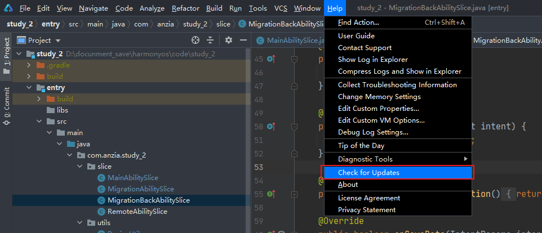Image resolution: width=542 pixels, height=233 pixels.
Task: Open RemoteAbilitySlice in project tree
Action: [136, 212]
